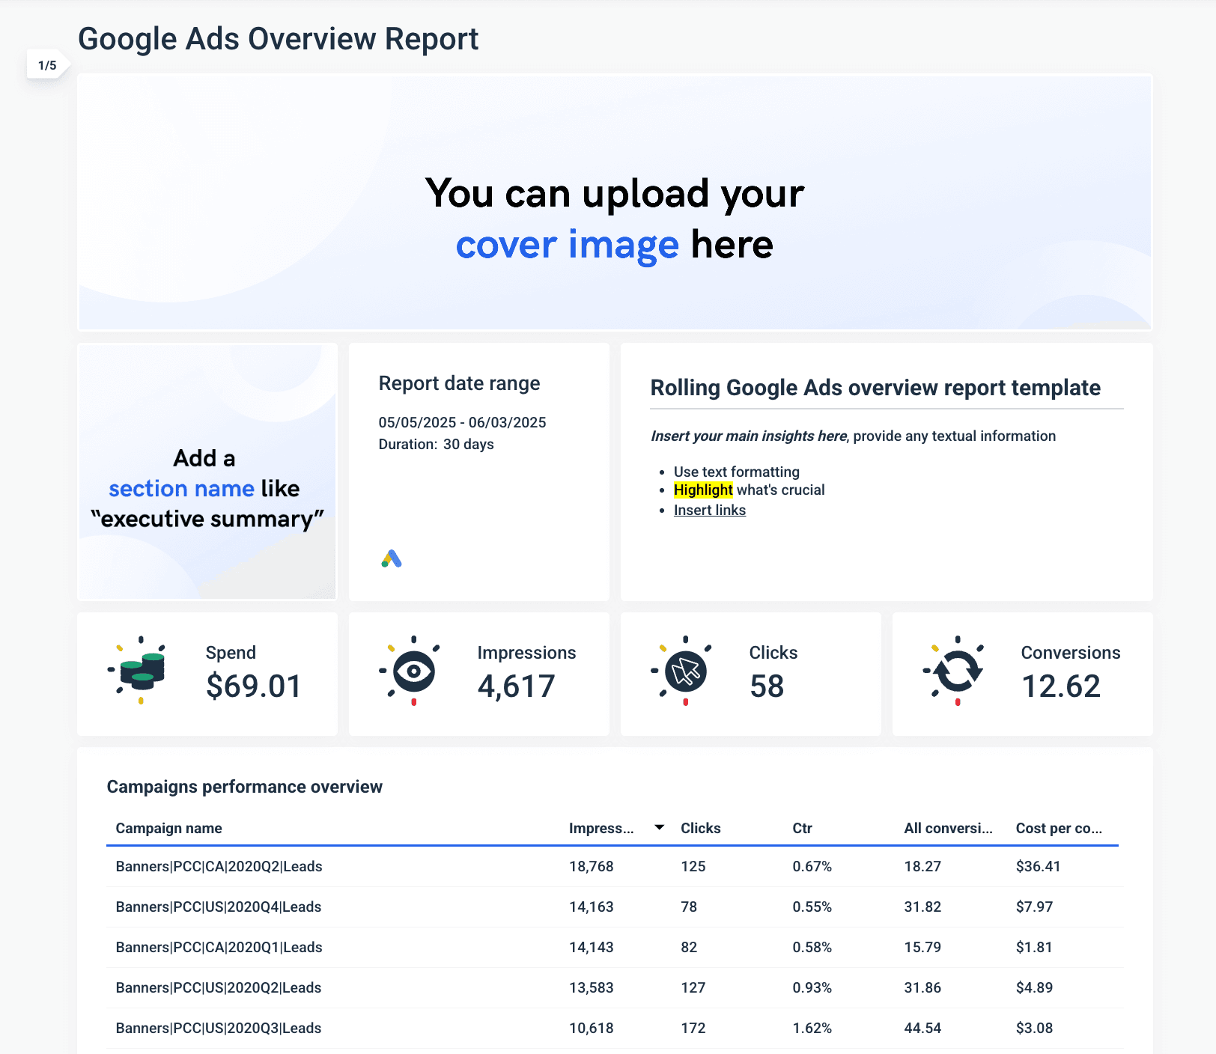
Task: Open the Insert links hyperlink
Action: 709,510
